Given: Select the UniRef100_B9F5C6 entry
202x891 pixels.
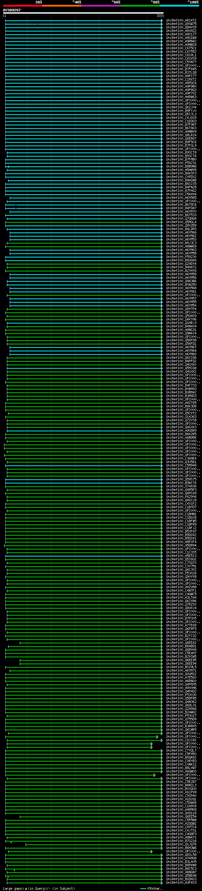Looking at the screenshot, I should (181, 142).
